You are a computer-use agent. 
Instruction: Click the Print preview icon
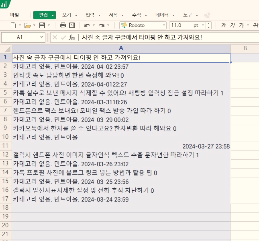[72, 25]
